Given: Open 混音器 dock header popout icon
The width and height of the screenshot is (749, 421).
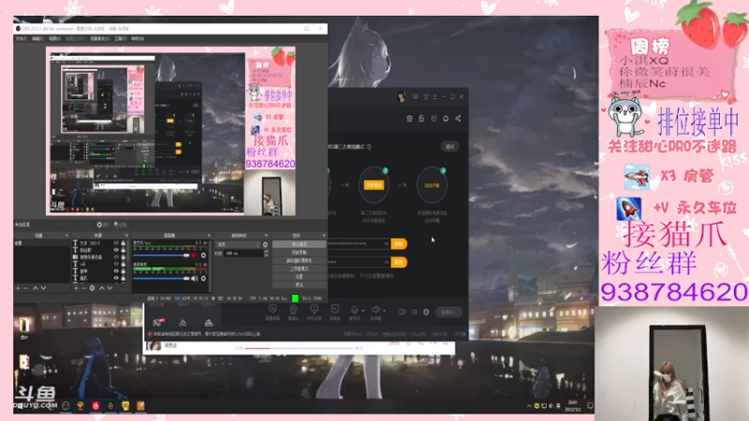Looking at the screenshot, I should (209, 236).
